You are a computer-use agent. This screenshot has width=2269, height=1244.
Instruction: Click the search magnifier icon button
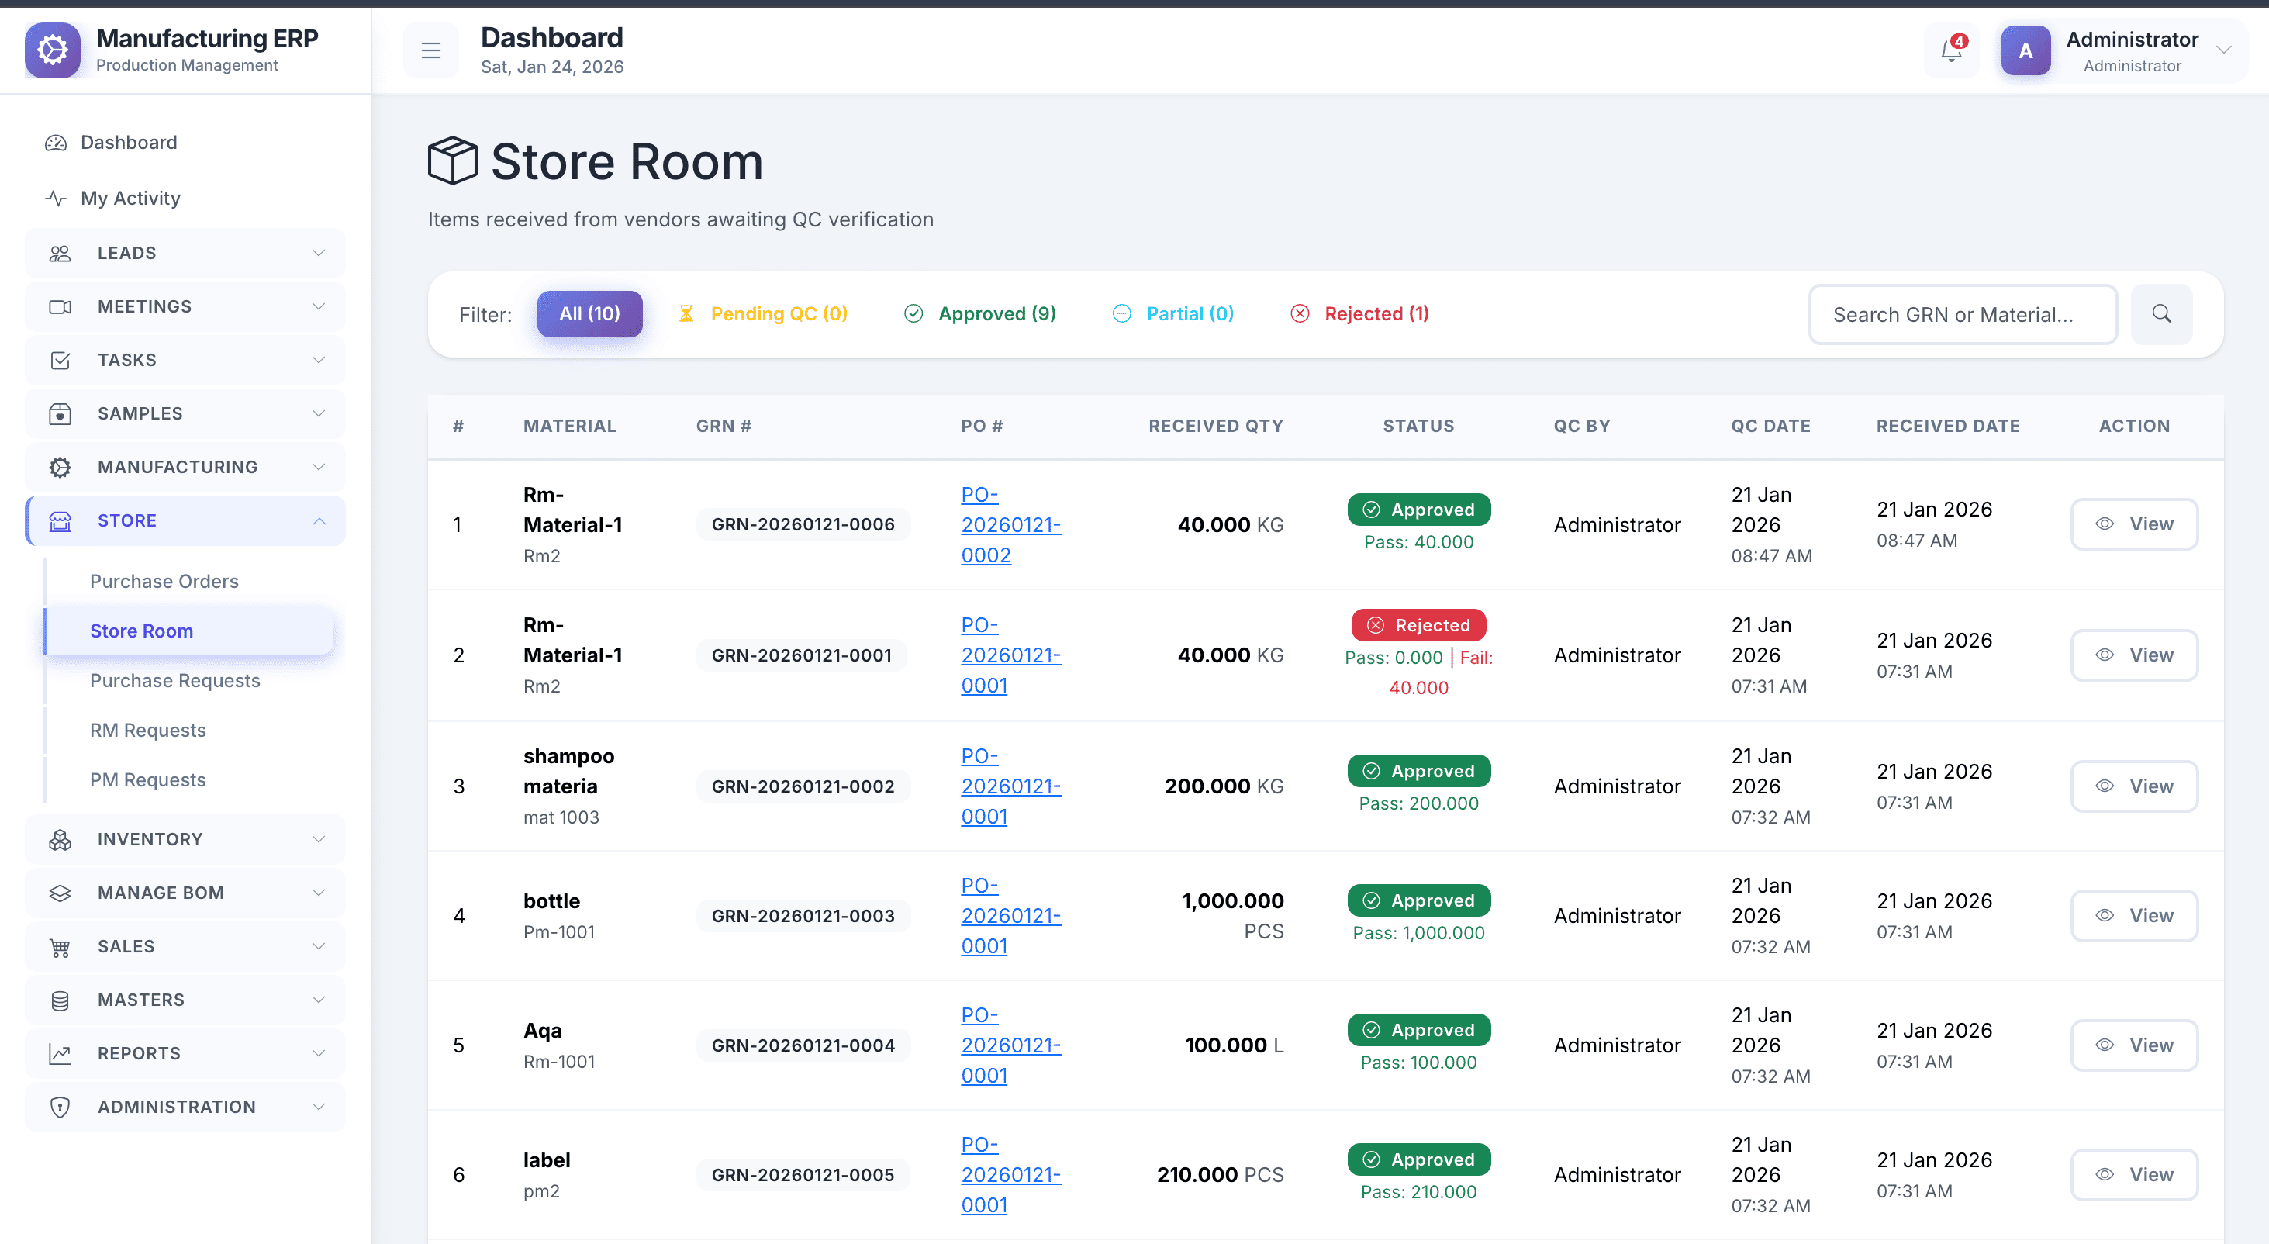tap(2160, 313)
